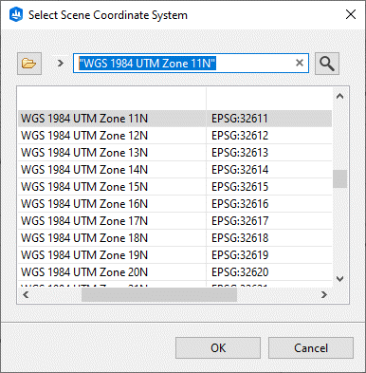This screenshot has width=366, height=373.
Task: Click the horizontal scrollbar thumb
Action: [159, 295]
